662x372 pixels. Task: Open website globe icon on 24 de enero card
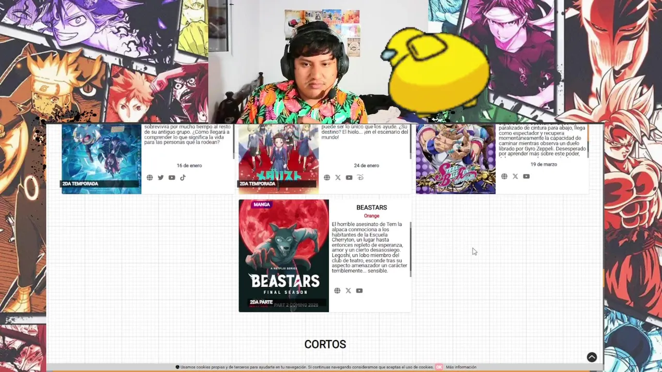[327, 178]
